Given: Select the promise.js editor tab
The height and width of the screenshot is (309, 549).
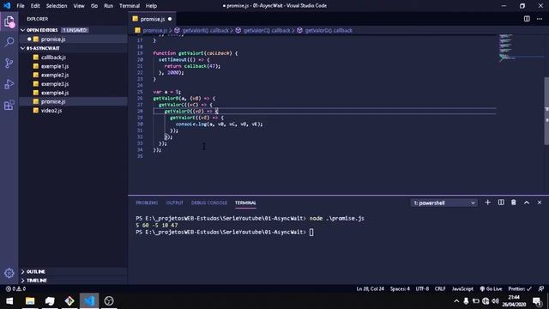Looking at the screenshot, I should point(153,19).
